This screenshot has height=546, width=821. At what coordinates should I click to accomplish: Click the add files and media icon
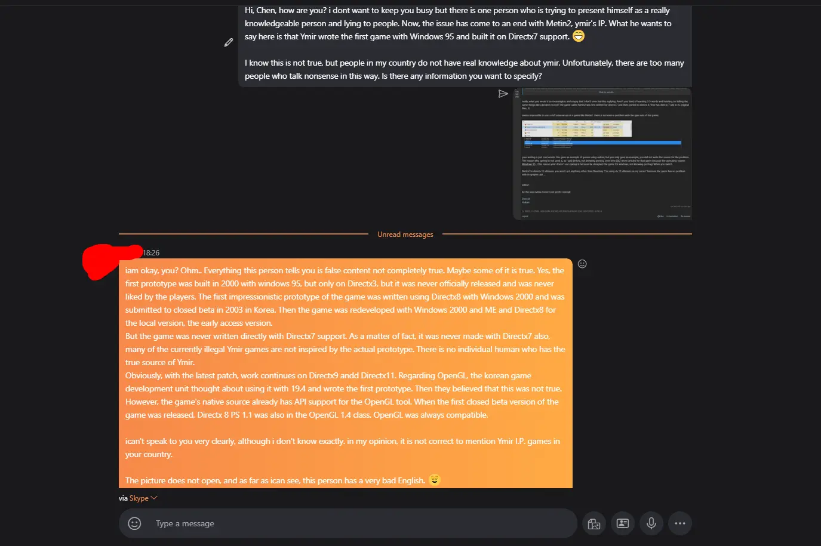[x=594, y=523]
